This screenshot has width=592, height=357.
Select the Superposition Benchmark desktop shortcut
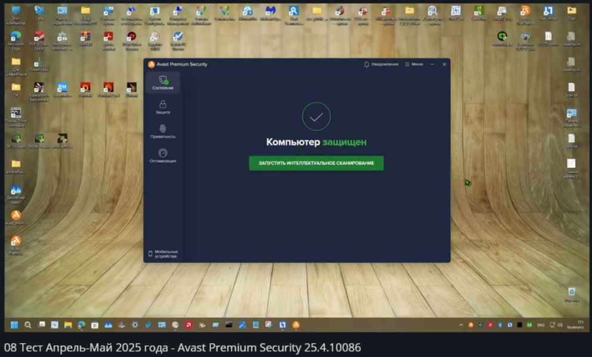(39, 92)
